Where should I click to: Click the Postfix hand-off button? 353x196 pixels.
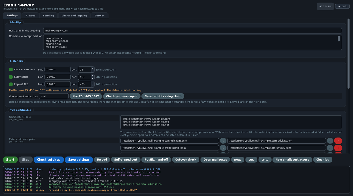[156, 160]
